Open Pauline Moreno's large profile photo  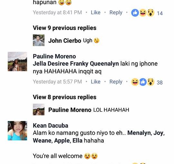coord(17,61)
